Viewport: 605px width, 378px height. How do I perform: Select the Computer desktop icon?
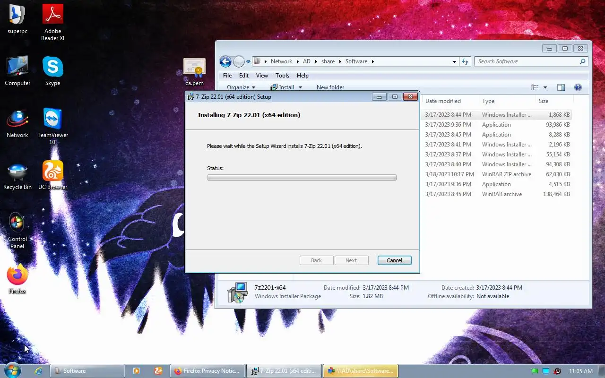coord(17,71)
